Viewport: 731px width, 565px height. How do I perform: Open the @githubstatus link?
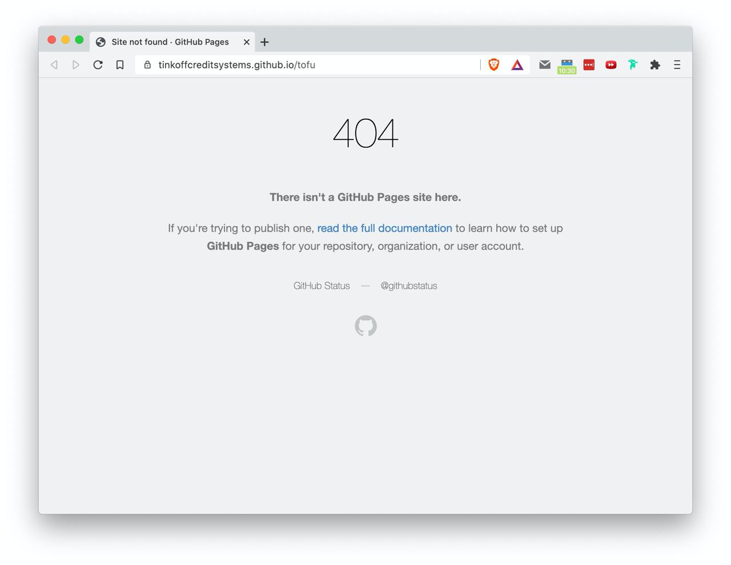coord(409,286)
